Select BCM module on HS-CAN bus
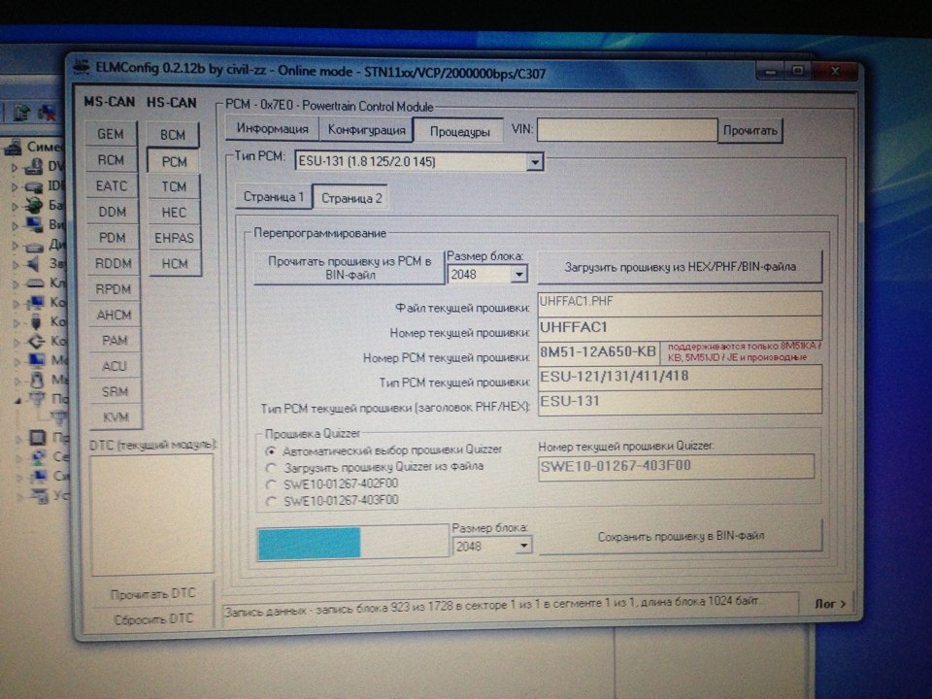 (x=173, y=135)
